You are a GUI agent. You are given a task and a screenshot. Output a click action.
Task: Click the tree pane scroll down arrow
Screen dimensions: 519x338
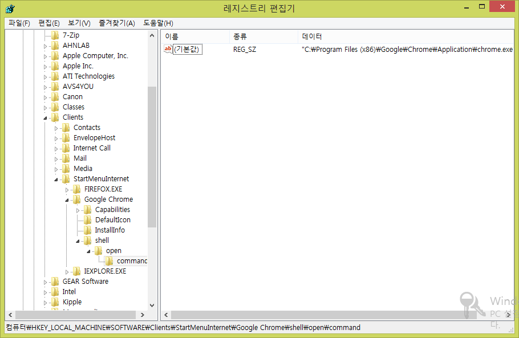tap(152, 305)
